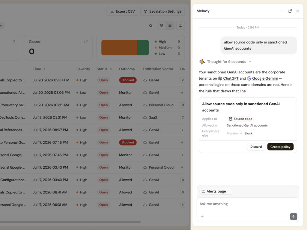Open Escalation Settings

pos(162,11)
